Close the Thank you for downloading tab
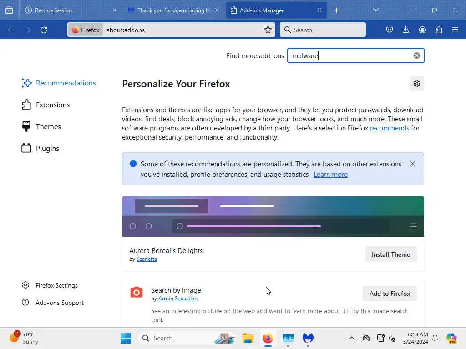Viewport: 466px width, 349px height. click(x=217, y=10)
